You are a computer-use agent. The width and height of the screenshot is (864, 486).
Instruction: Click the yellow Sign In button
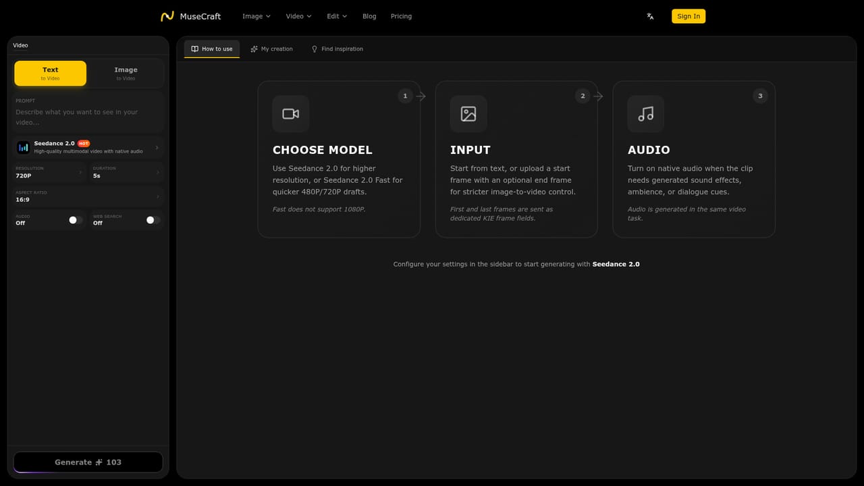tap(688, 16)
